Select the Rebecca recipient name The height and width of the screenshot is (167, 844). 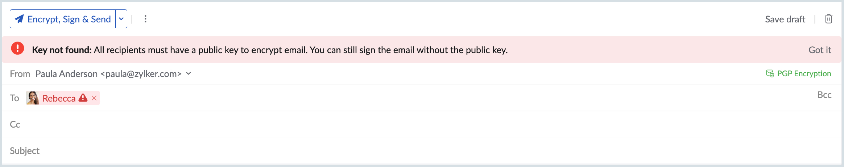59,98
